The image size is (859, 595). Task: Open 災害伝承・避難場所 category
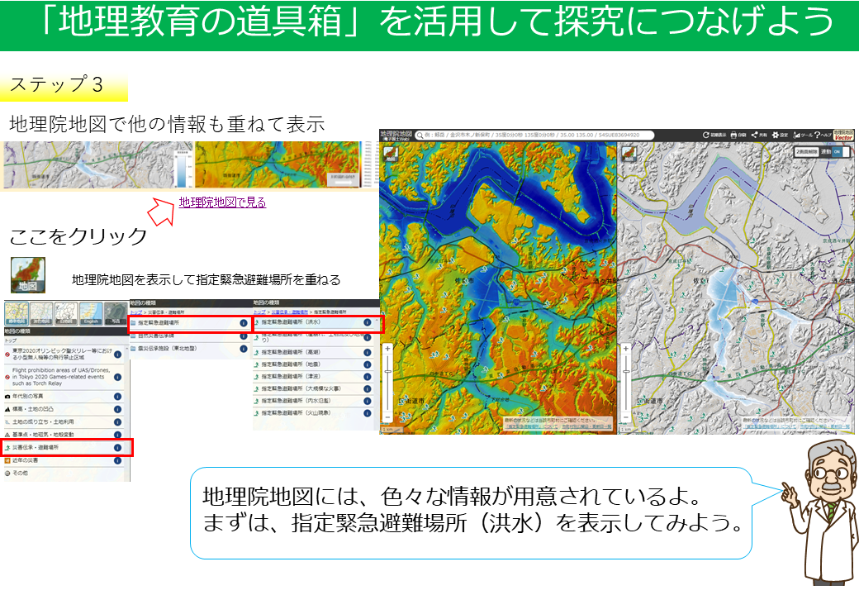click(64, 448)
